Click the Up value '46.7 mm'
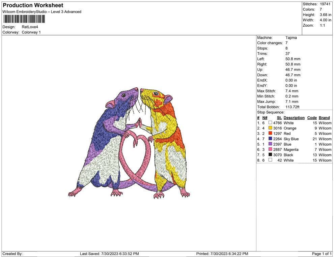 click(293, 69)
